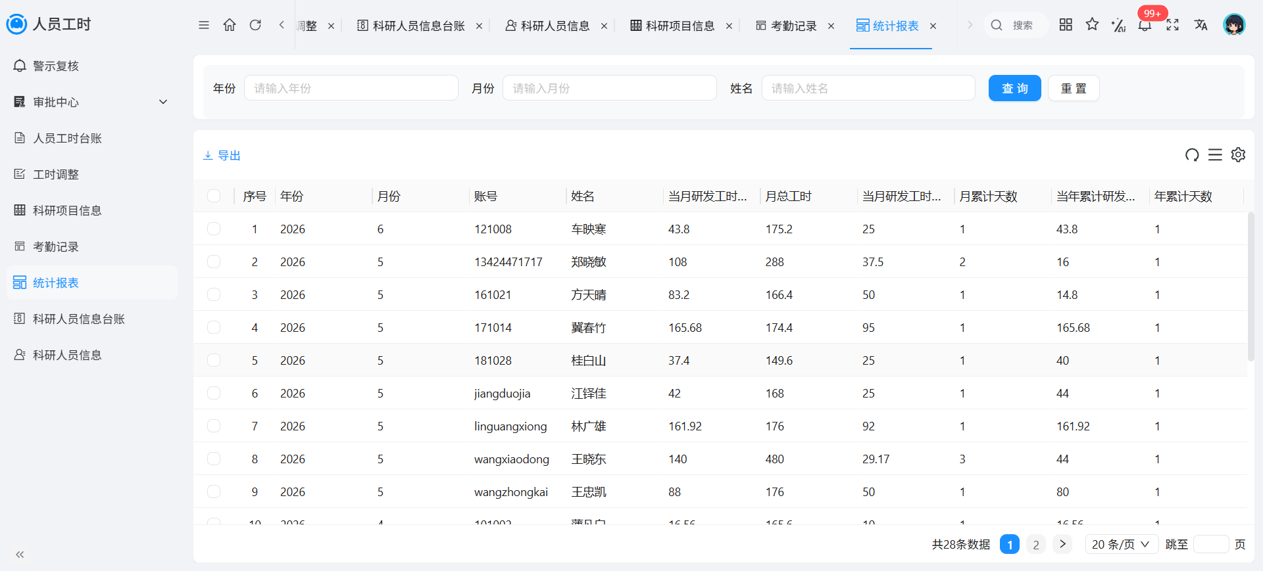Close the 科研项目信息 tab
1263x571 pixels.
click(729, 26)
